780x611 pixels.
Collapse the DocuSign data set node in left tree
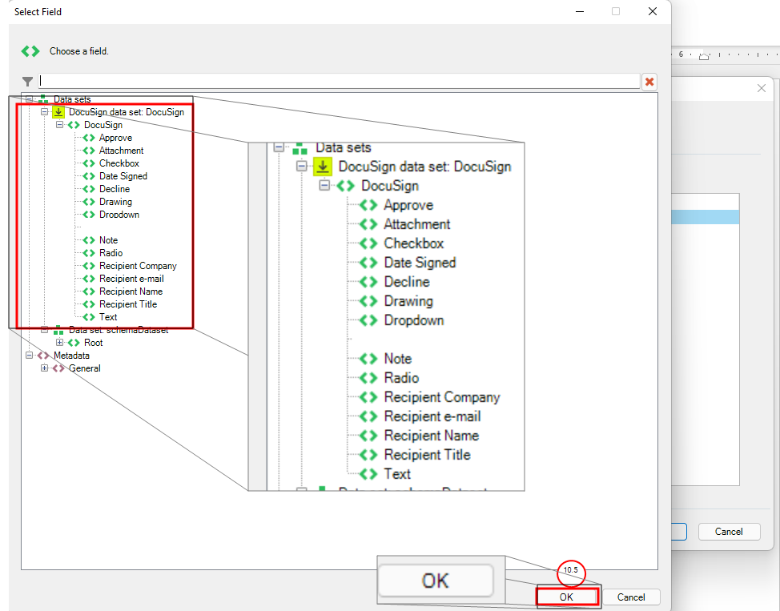44,112
